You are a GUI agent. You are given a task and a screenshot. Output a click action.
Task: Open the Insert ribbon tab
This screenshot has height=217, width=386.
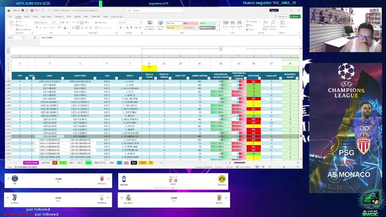coord(27,17)
